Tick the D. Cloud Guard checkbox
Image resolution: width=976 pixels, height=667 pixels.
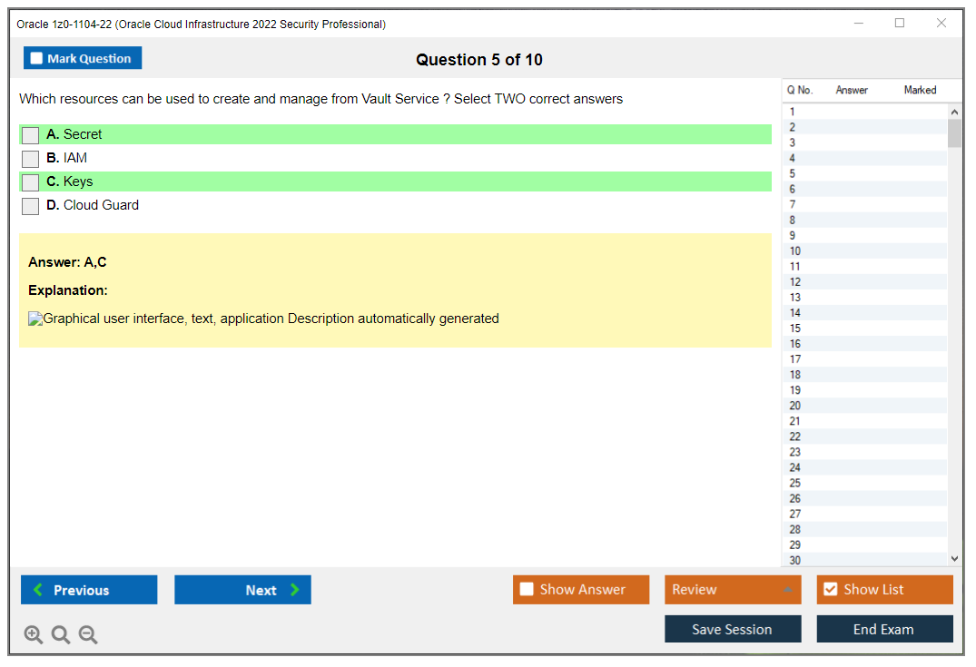(x=31, y=206)
